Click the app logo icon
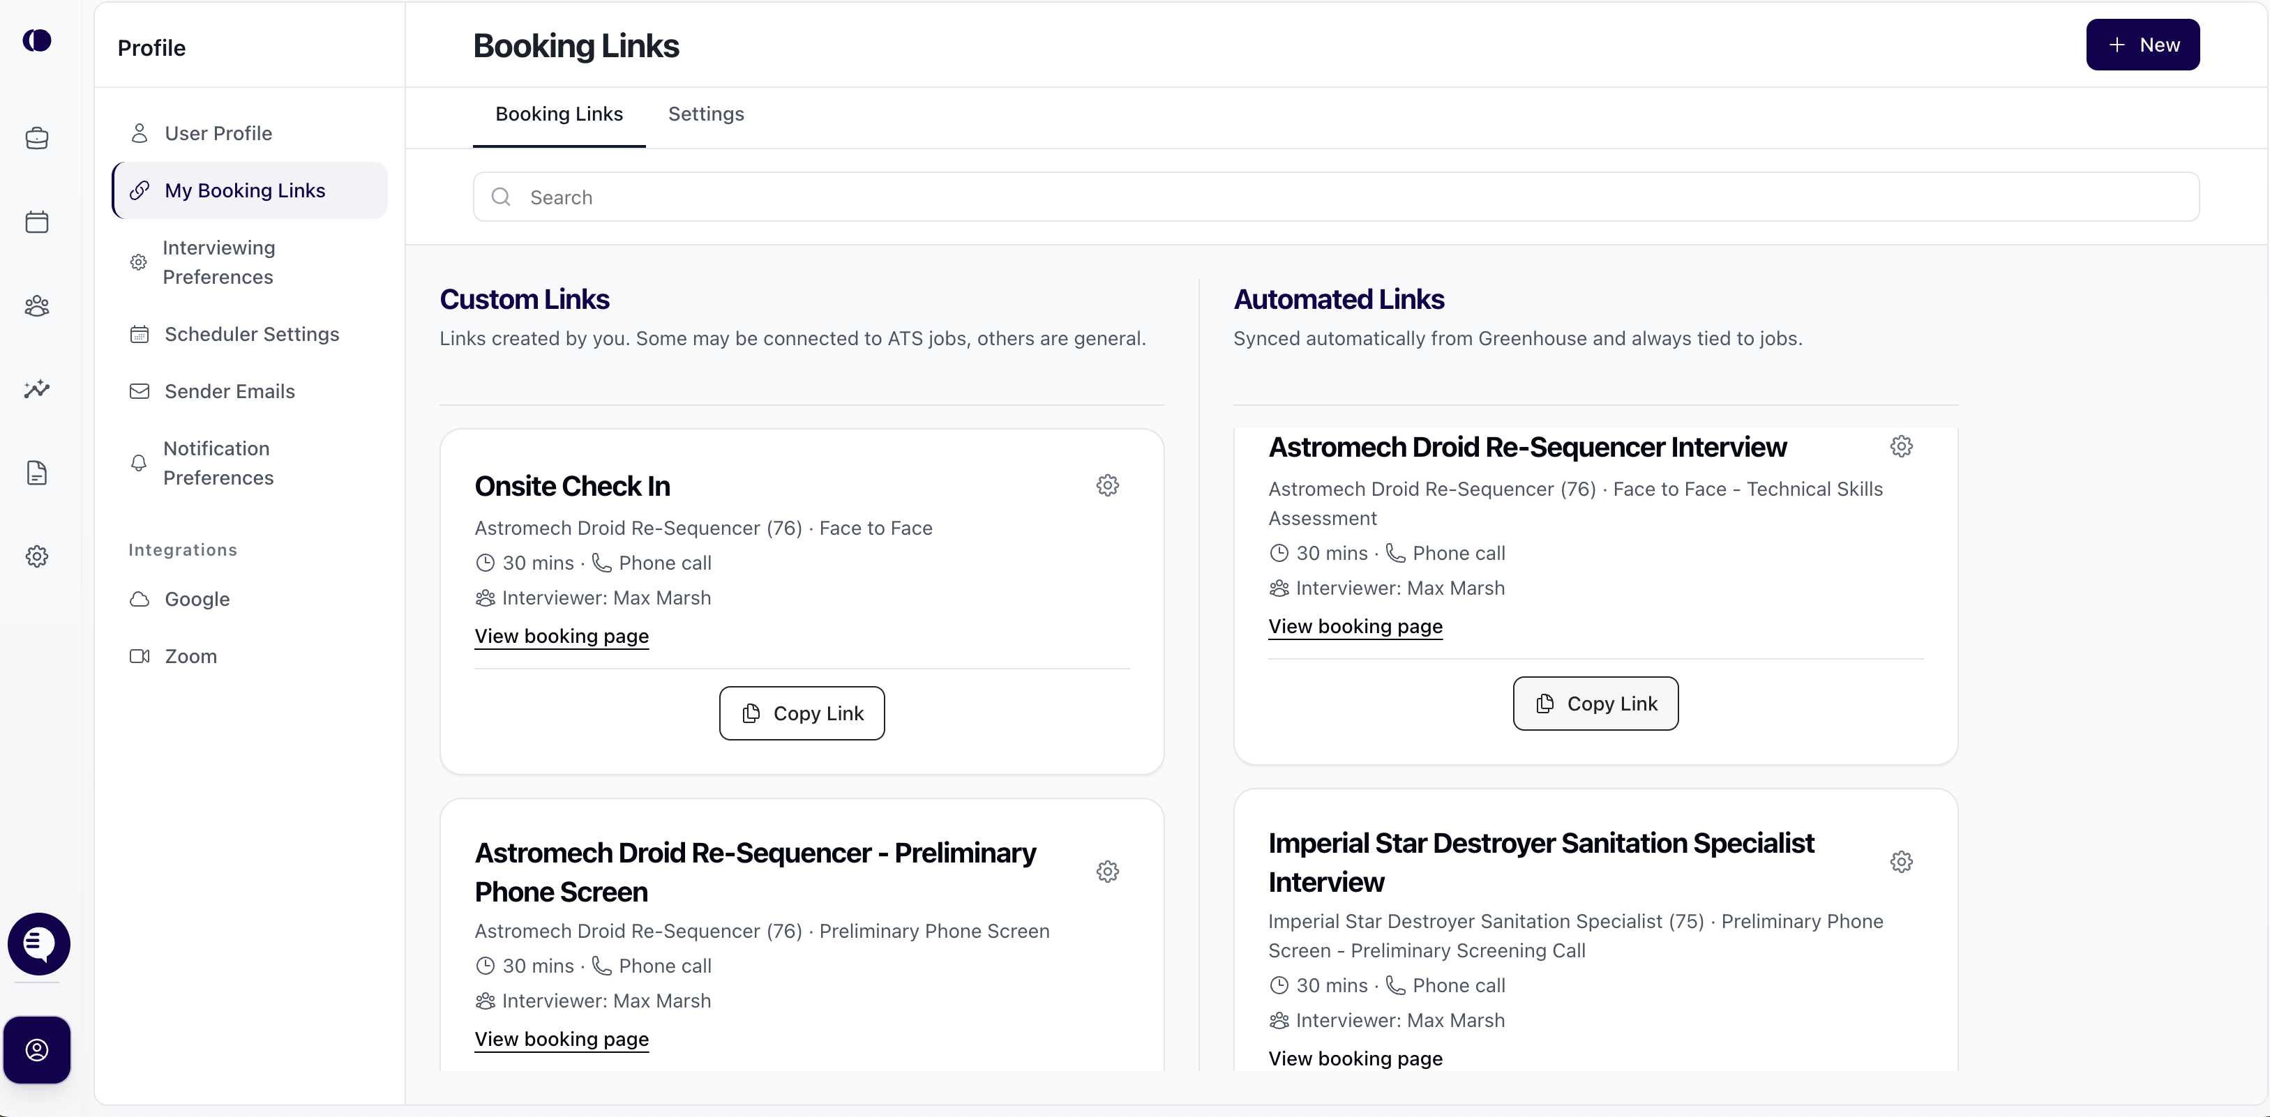The image size is (2270, 1117). [x=37, y=40]
